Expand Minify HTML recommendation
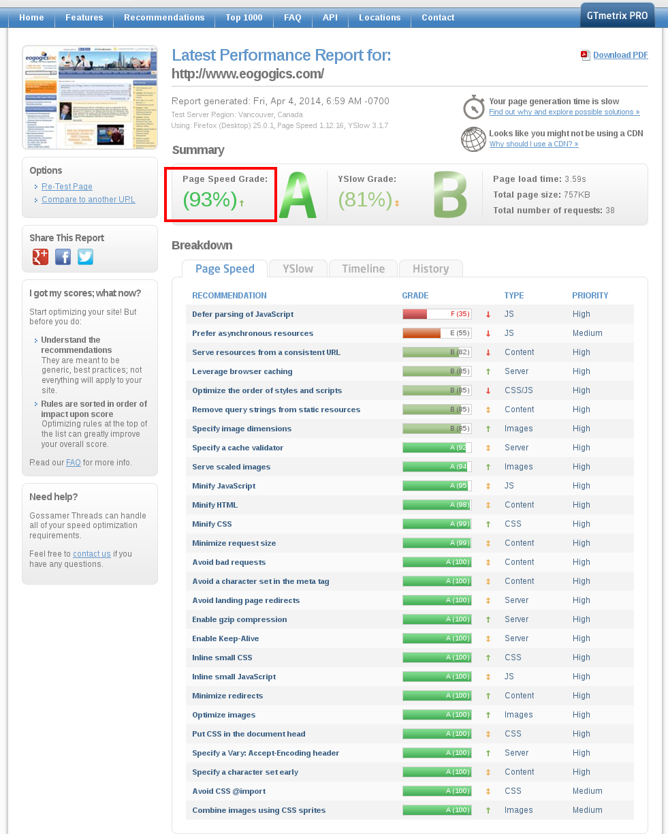Viewport: 668px width, 834px height. pos(215,505)
